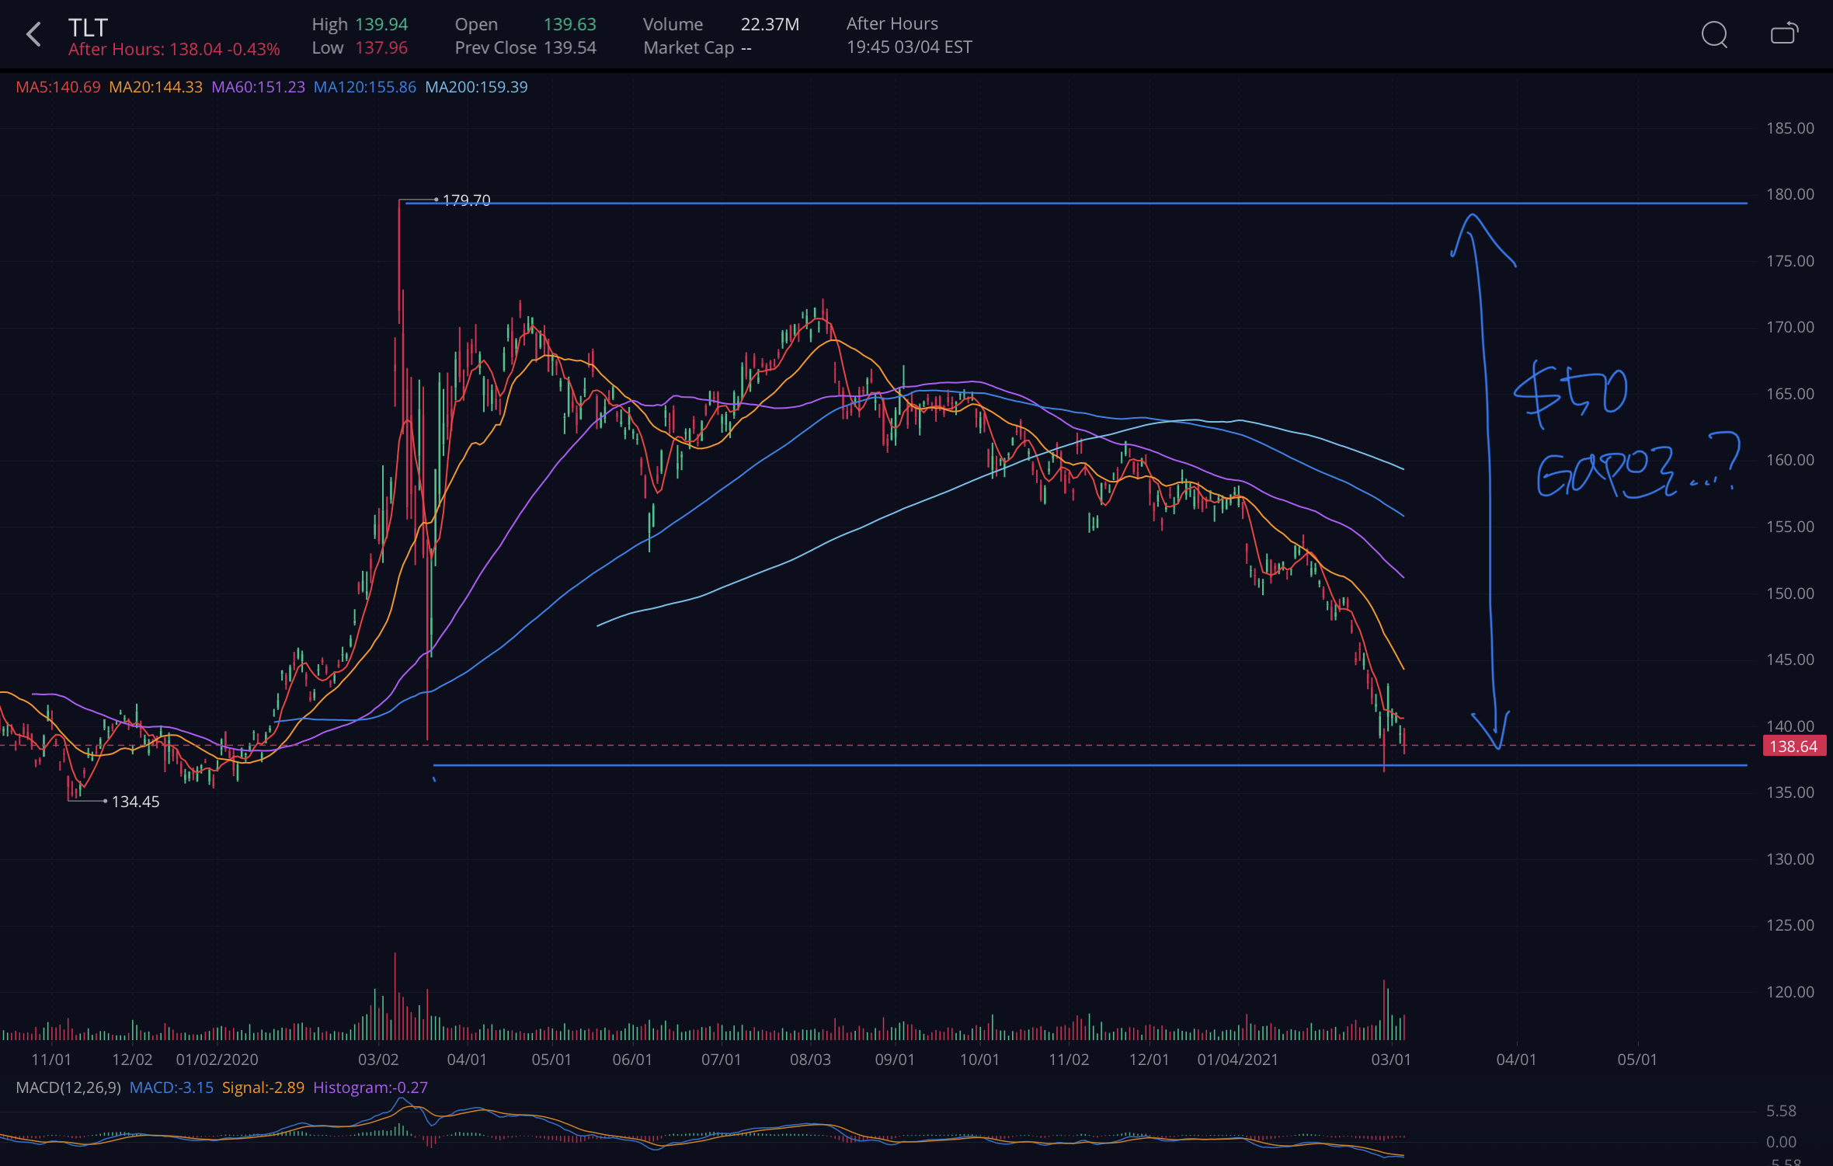Open the search magnifier icon

pos(1714,34)
